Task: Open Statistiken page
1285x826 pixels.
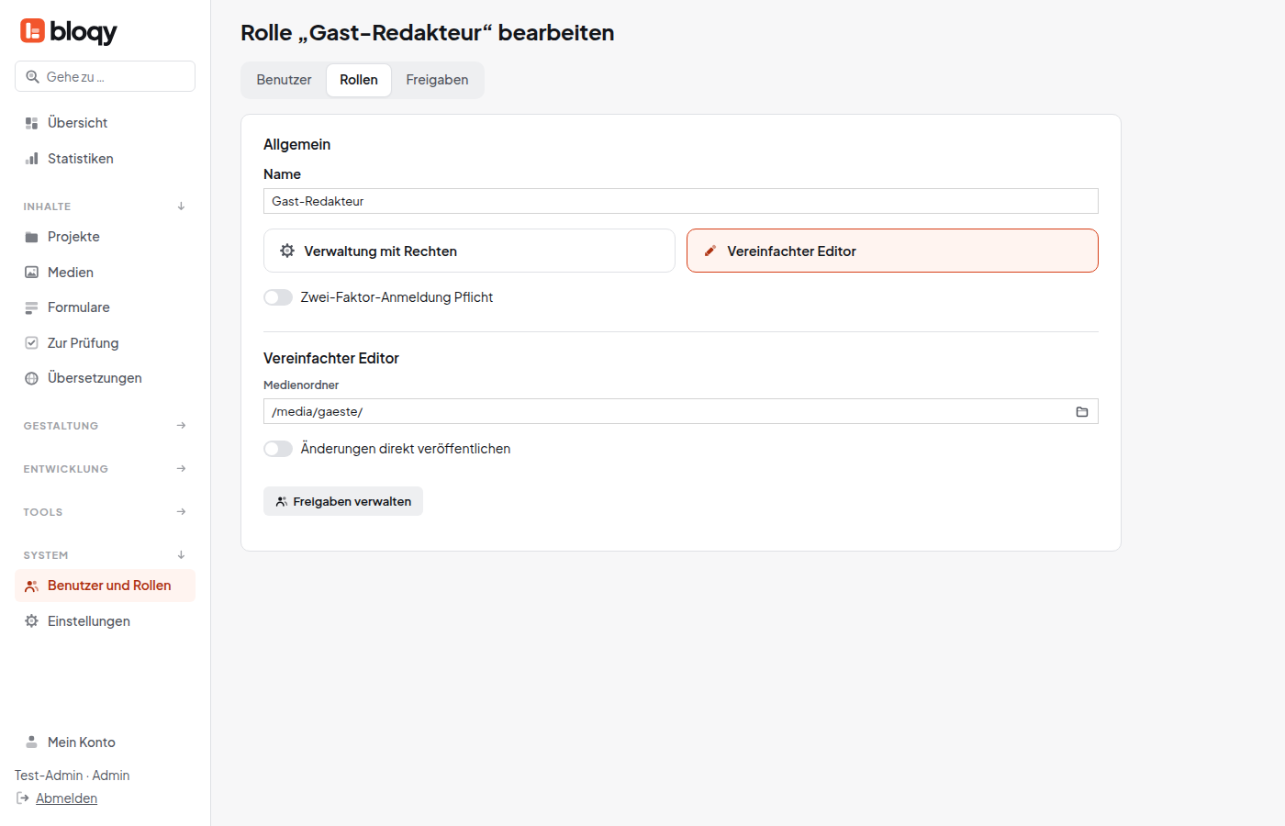Action: tap(105, 159)
